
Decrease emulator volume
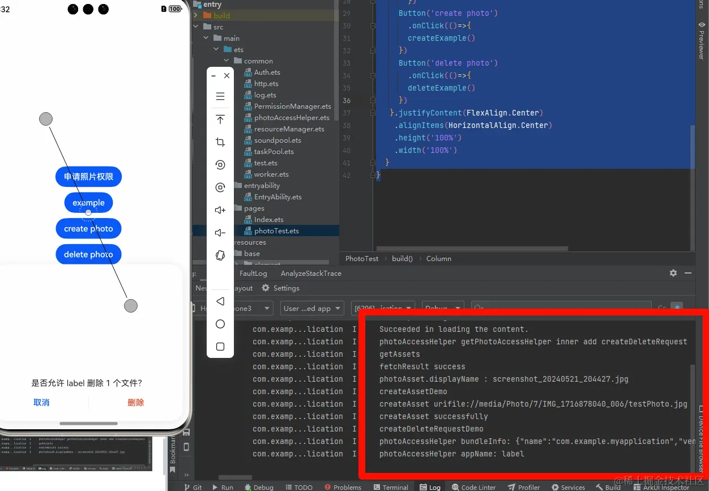[x=220, y=233]
